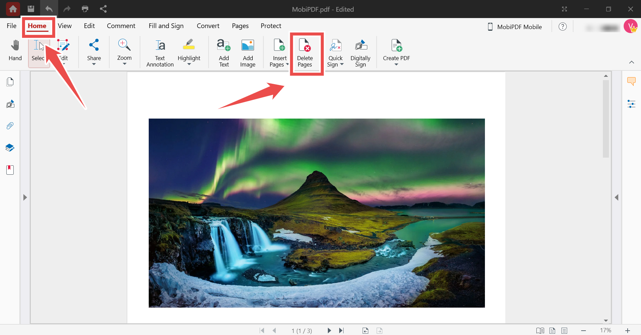The width and height of the screenshot is (641, 335).
Task: Increase zoom with the plus button
Action: click(628, 330)
